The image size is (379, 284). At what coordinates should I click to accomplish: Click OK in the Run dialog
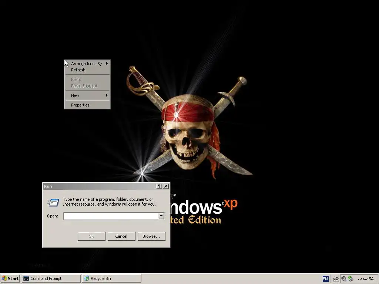point(91,236)
